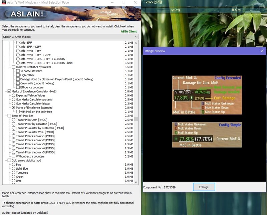Click the ASLAIN logo banner
Image resolution: width=267 pixels, height=215 pixels.
[x=25, y=14]
